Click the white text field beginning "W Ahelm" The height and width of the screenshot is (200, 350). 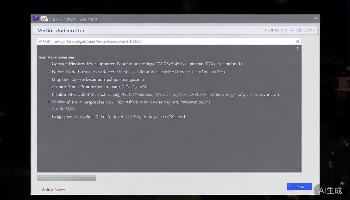[156, 41]
